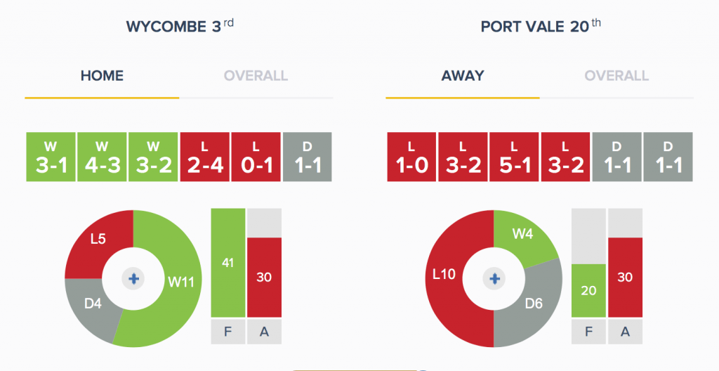
Task: Switch Wycombe stats to Overall tab
Action: tap(256, 76)
